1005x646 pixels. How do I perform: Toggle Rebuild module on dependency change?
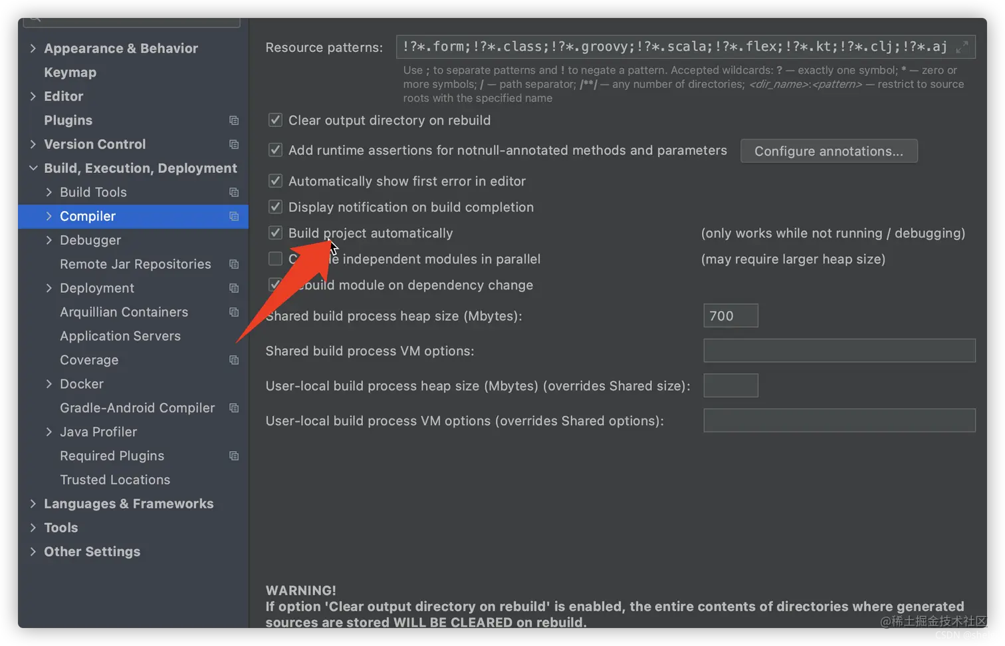tap(274, 285)
